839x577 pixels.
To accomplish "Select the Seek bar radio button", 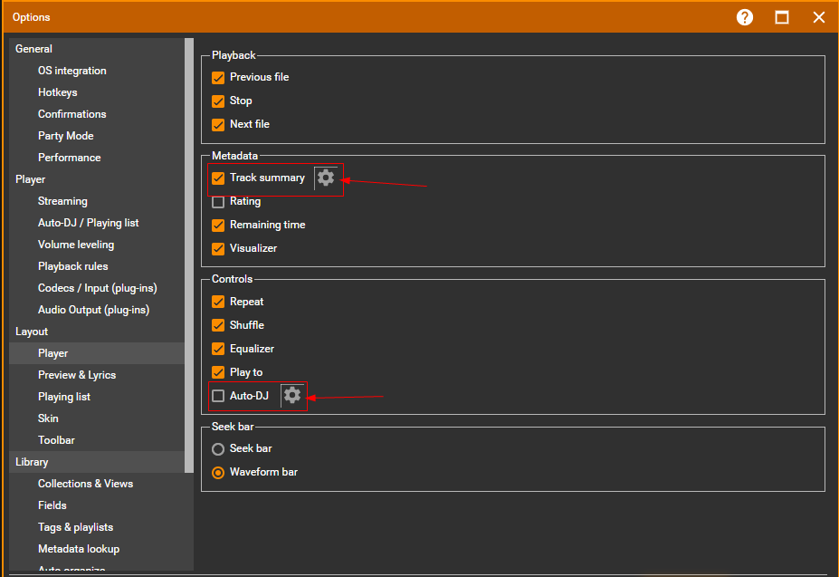I will coord(218,449).
